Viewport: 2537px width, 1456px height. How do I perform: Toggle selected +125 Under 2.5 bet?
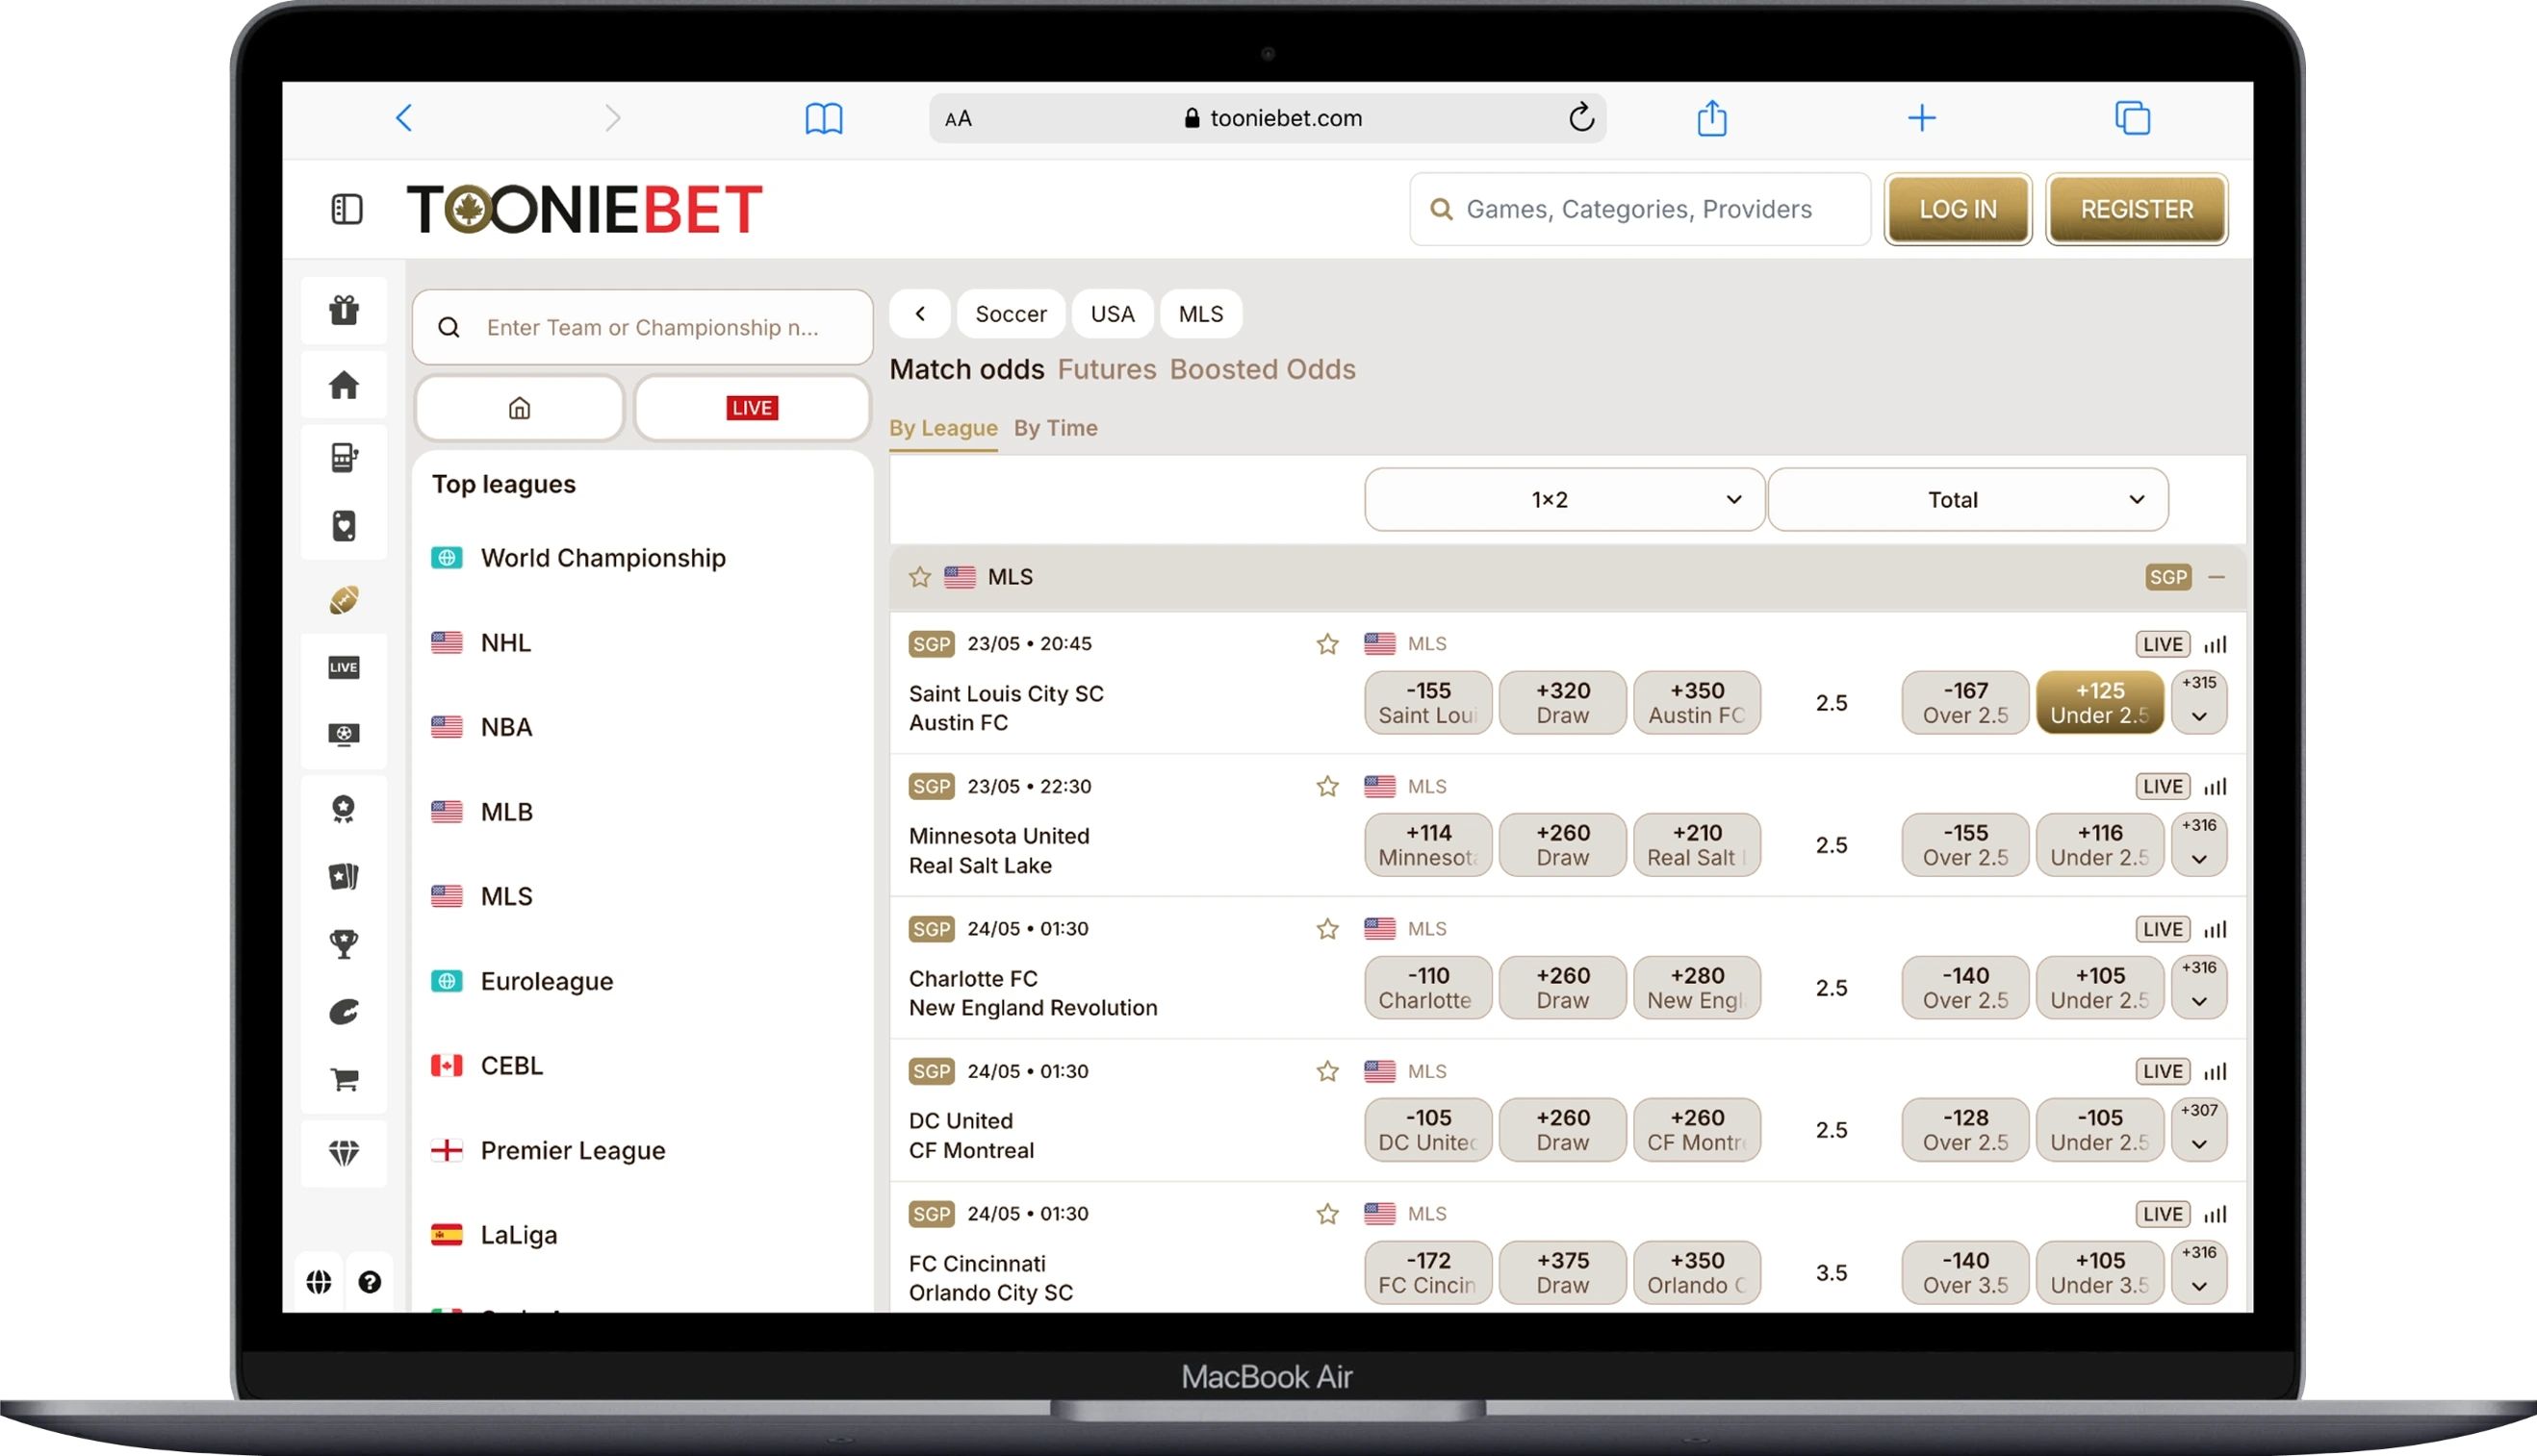coord(2100,703)
